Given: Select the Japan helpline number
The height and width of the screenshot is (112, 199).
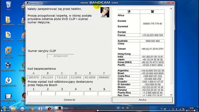Looking at the screenshot, I should tap(152, 59).
